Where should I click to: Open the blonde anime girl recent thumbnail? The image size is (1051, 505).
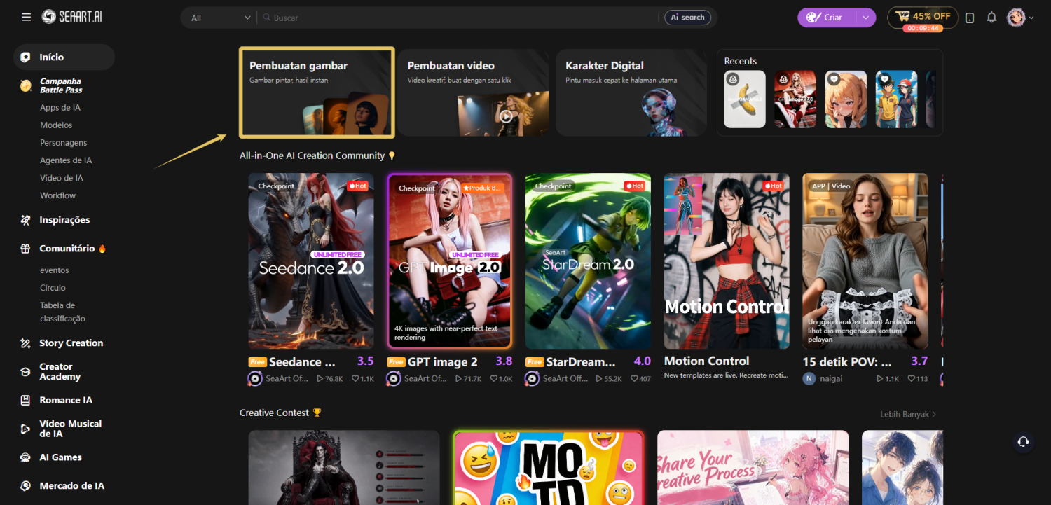coord(846,99)
